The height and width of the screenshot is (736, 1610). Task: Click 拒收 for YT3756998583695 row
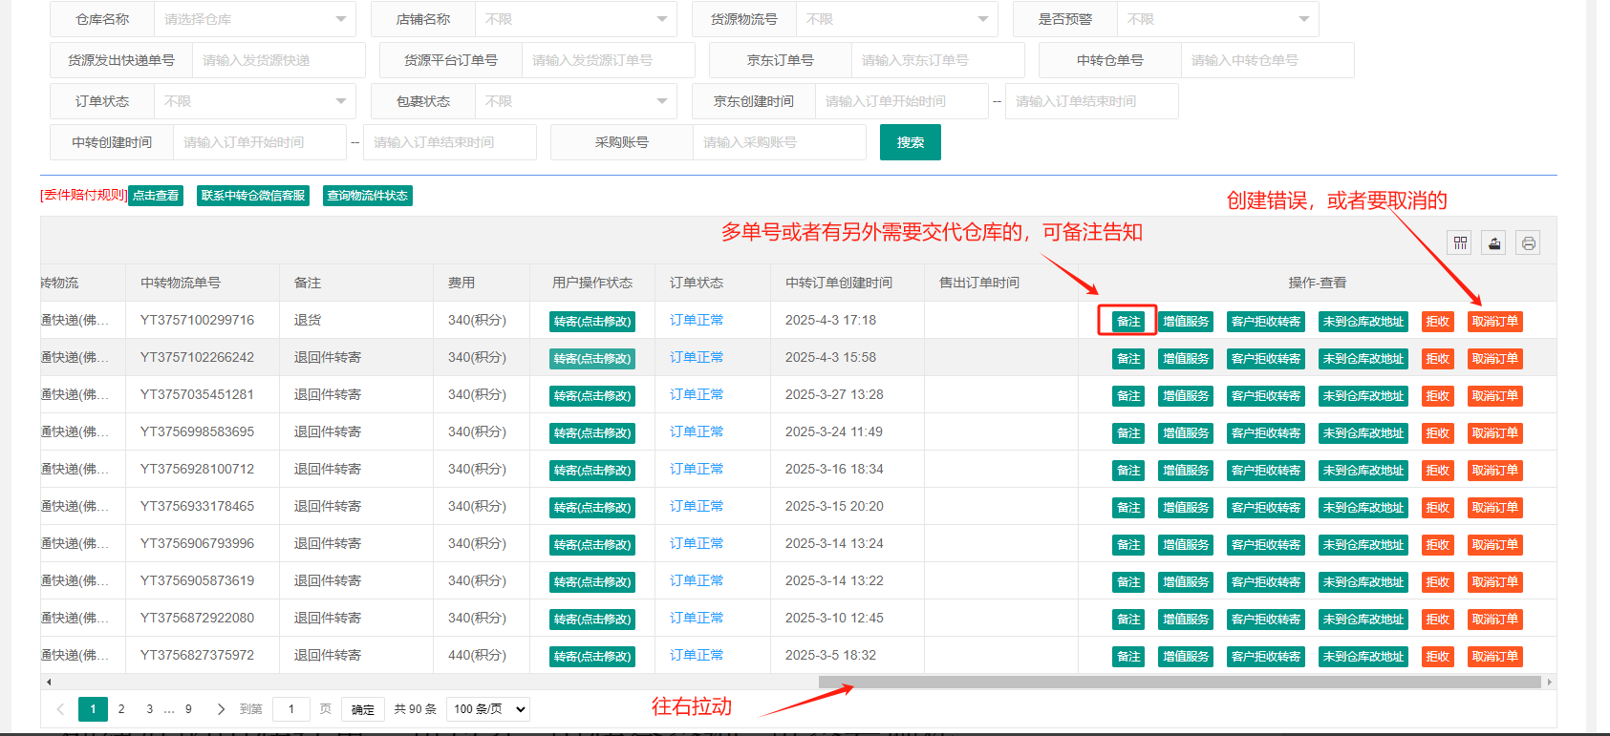pyautogui.click(x=1438, y=433)
